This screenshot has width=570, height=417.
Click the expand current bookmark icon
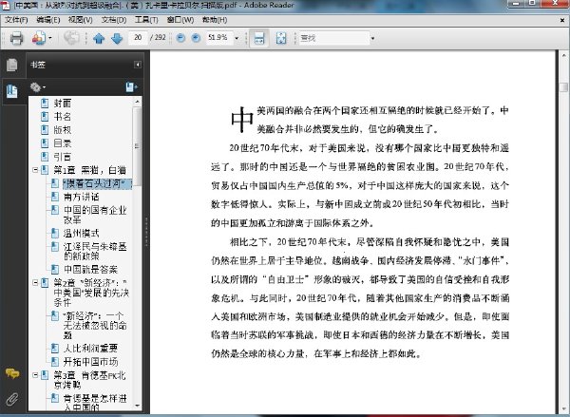(131, 86)
